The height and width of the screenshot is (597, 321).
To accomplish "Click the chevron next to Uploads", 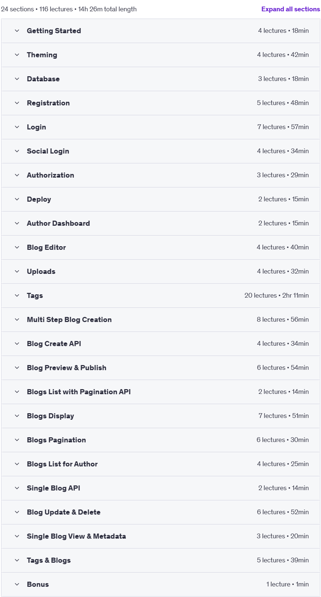I will tap(17, 271).
